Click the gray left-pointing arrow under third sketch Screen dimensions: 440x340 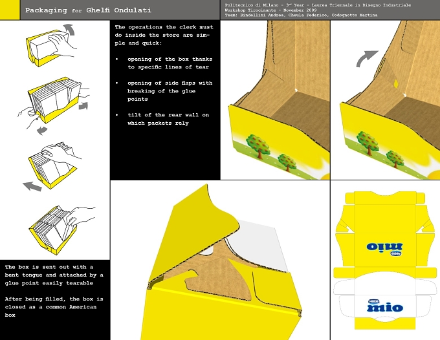click(x=32, y=186)
